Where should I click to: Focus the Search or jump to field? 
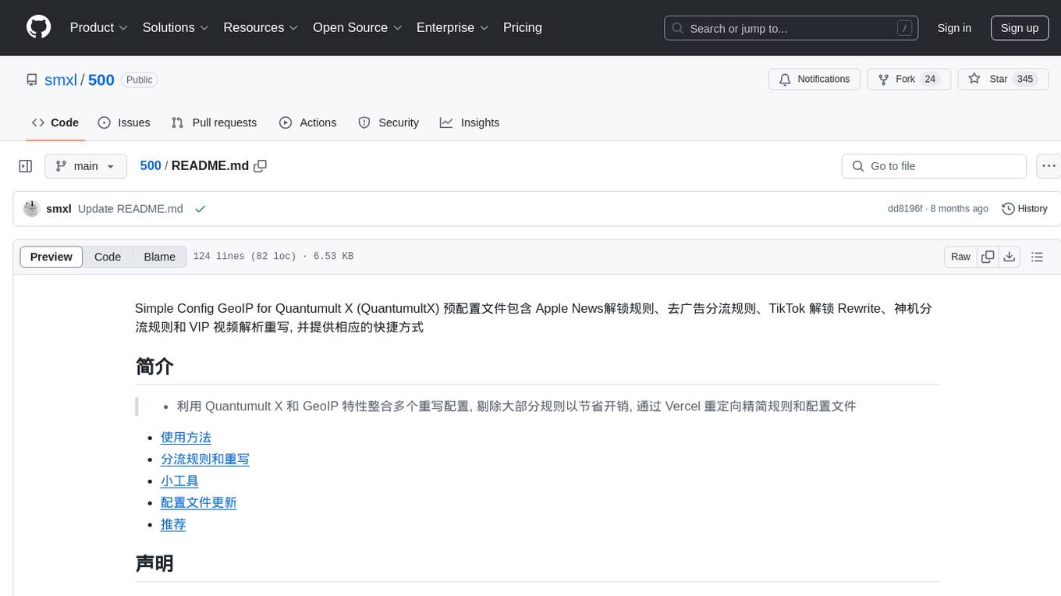pos(790,28)
